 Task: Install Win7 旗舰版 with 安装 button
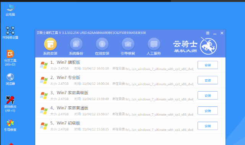click(208, 65)
